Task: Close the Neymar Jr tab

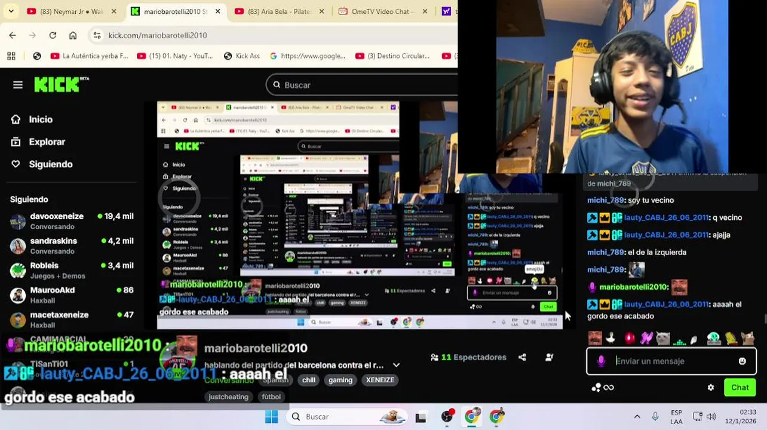Action: (x=114, y=11)
